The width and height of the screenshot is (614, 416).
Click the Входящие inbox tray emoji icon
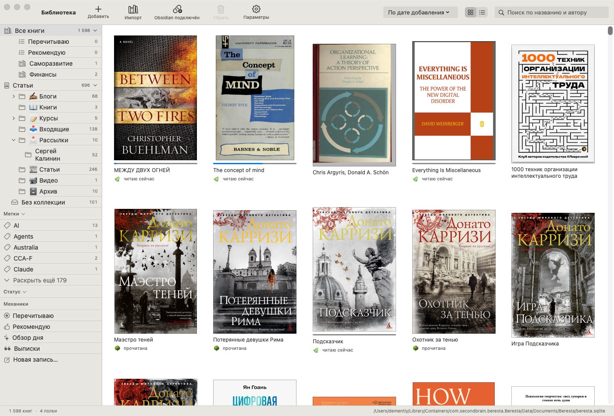(33, 129)
